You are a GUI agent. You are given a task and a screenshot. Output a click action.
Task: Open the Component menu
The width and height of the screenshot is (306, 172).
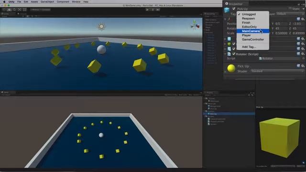point(63,2)
